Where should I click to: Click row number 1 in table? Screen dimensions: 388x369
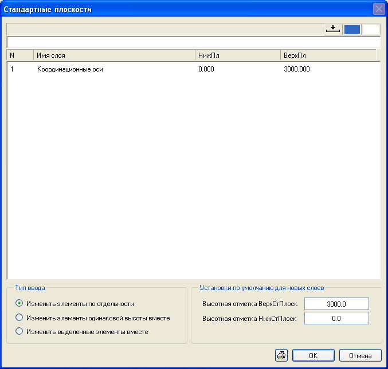pyautogui.click(x=12, y=69)
